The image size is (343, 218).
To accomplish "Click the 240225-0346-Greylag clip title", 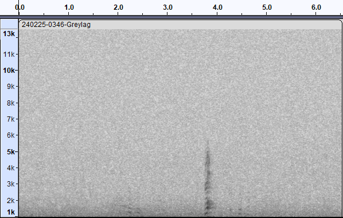I will pos(56,25).
